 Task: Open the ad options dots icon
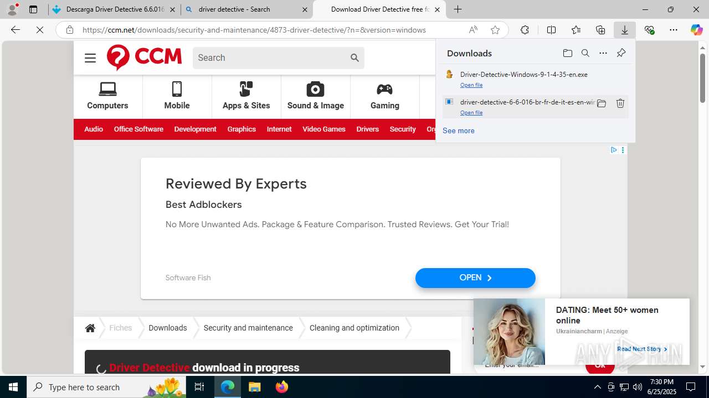pos(623,150)
